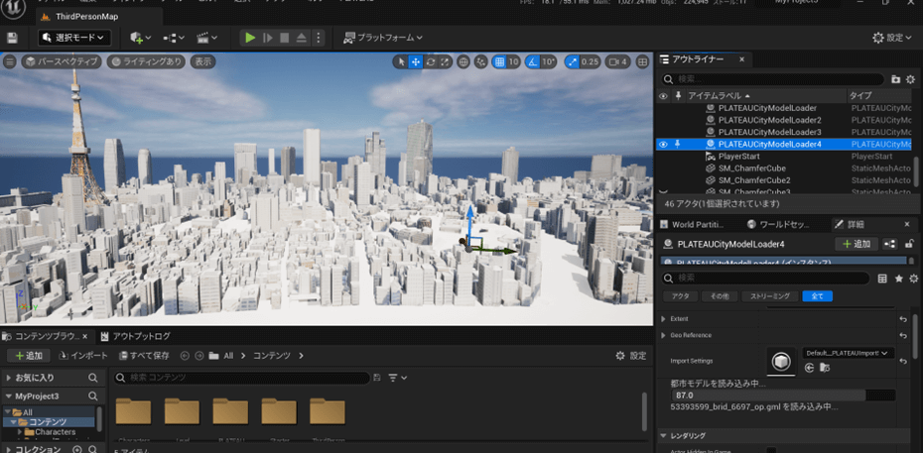Click the インポート button in content browser

[x=83, y=355]
